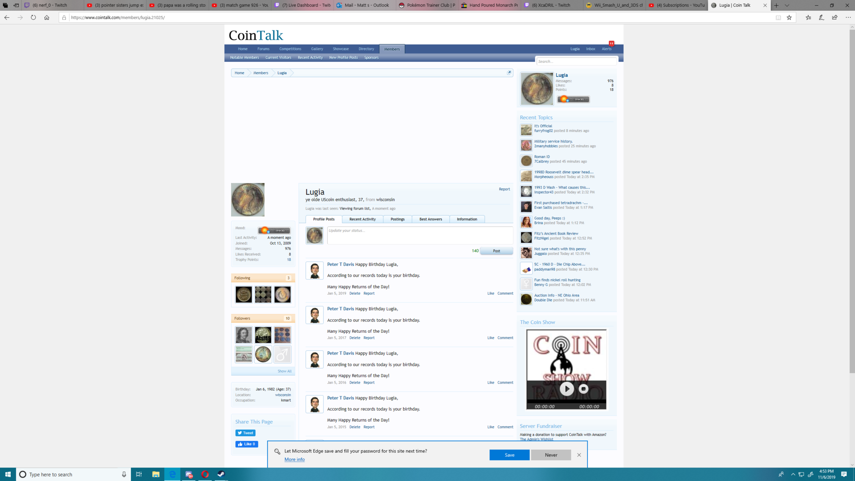Click the Tweet share button
The height and width of the screenshot is (481, 855).
tap(245, 433)
